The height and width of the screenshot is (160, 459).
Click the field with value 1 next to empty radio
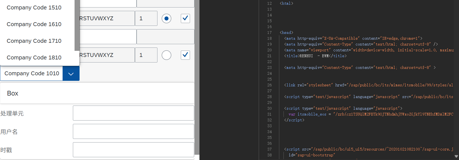146,55
